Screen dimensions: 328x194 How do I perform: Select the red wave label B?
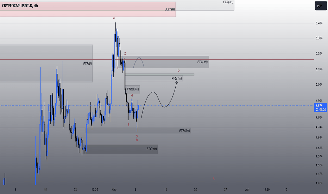point(178,70)
